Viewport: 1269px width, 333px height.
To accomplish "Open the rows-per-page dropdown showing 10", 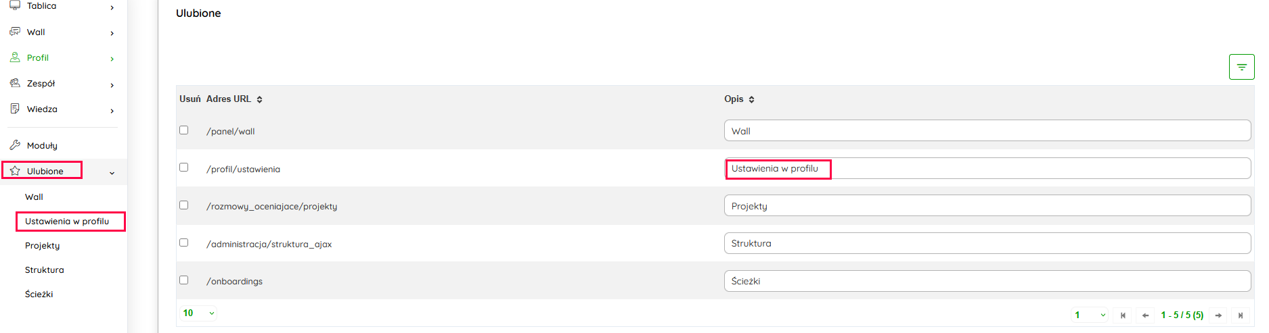I will [x=198, y=313].
